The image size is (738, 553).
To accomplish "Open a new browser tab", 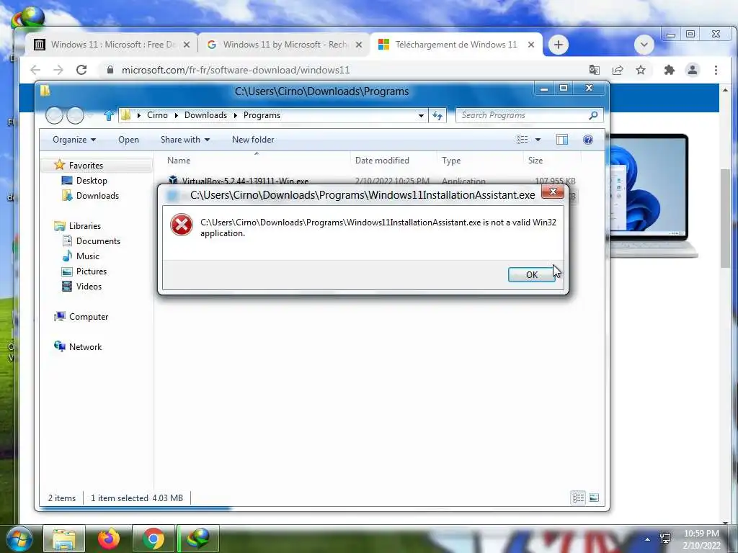I will pyautogui.click(x=559, y=45).
